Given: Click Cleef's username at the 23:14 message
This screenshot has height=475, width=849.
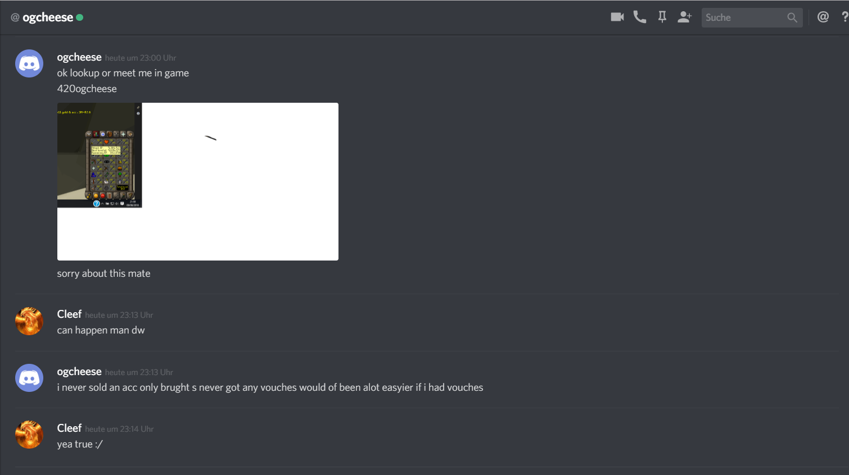Looking at the screenshot, I should click(69, 428).
